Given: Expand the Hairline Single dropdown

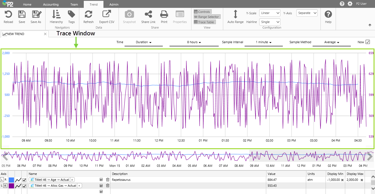Looking at the screenshot, I should 270,22.
